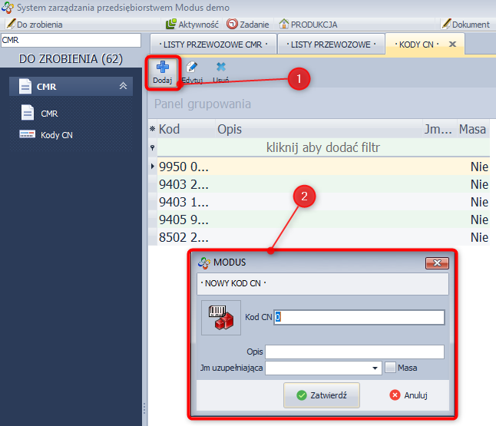Select the row starting with 9403 2...

[323, 184]
